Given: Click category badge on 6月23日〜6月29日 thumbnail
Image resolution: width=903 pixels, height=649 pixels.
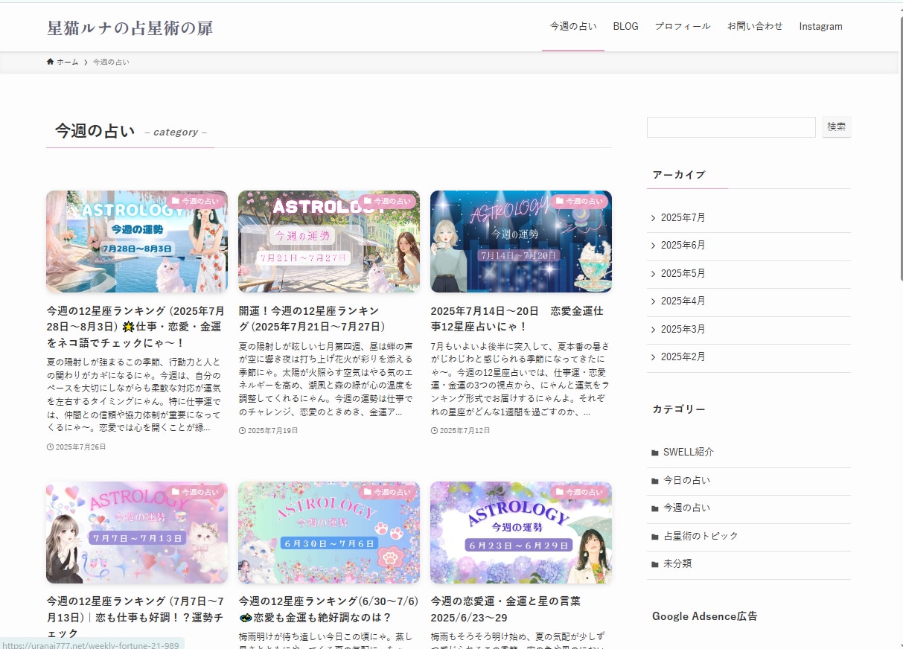Looking at the screenshot, I should point(579,492).
